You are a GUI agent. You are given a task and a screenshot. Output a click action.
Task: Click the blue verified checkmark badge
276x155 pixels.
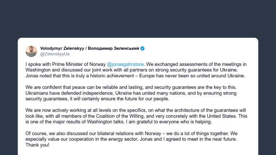[x=142, y=49]
